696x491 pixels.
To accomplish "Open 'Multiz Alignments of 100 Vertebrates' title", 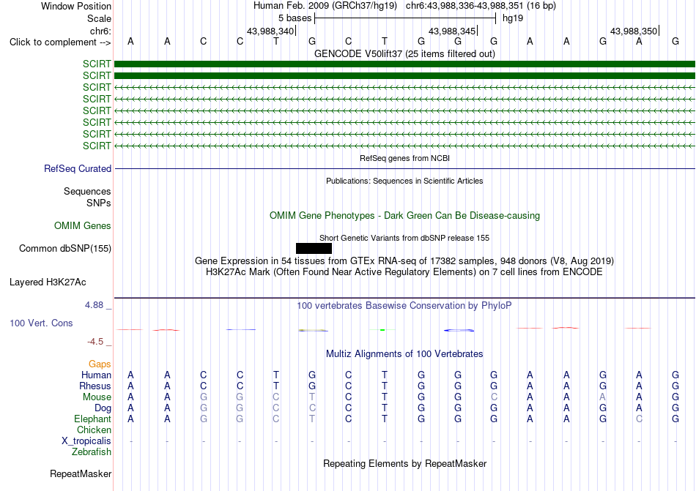I will tap(404, 353).
